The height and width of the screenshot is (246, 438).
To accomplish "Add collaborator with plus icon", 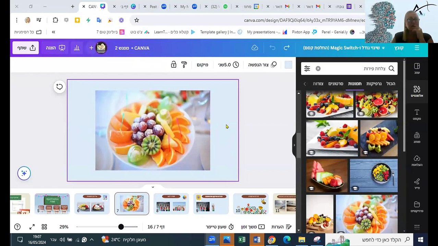I will pyautogui.click(x=91, y=48).
